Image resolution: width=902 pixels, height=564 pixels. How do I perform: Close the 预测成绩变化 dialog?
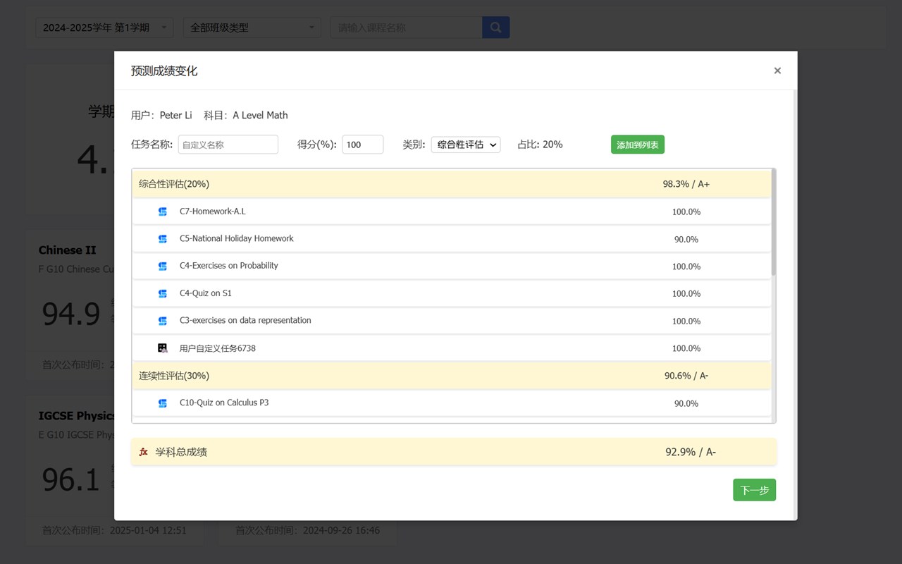tap(777, 70)
